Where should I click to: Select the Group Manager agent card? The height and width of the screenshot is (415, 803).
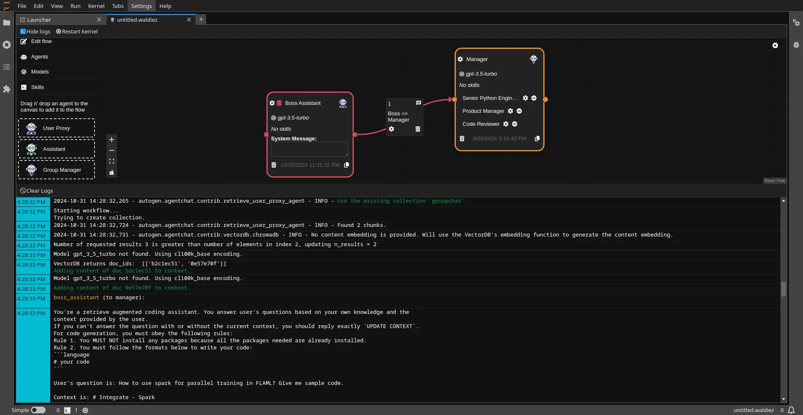[56, 170]
